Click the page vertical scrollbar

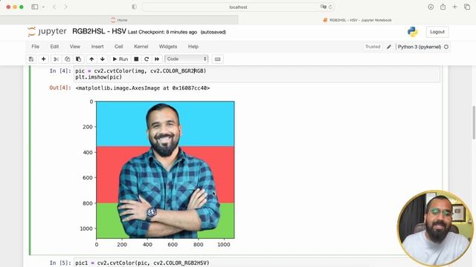tap(474, 122)
